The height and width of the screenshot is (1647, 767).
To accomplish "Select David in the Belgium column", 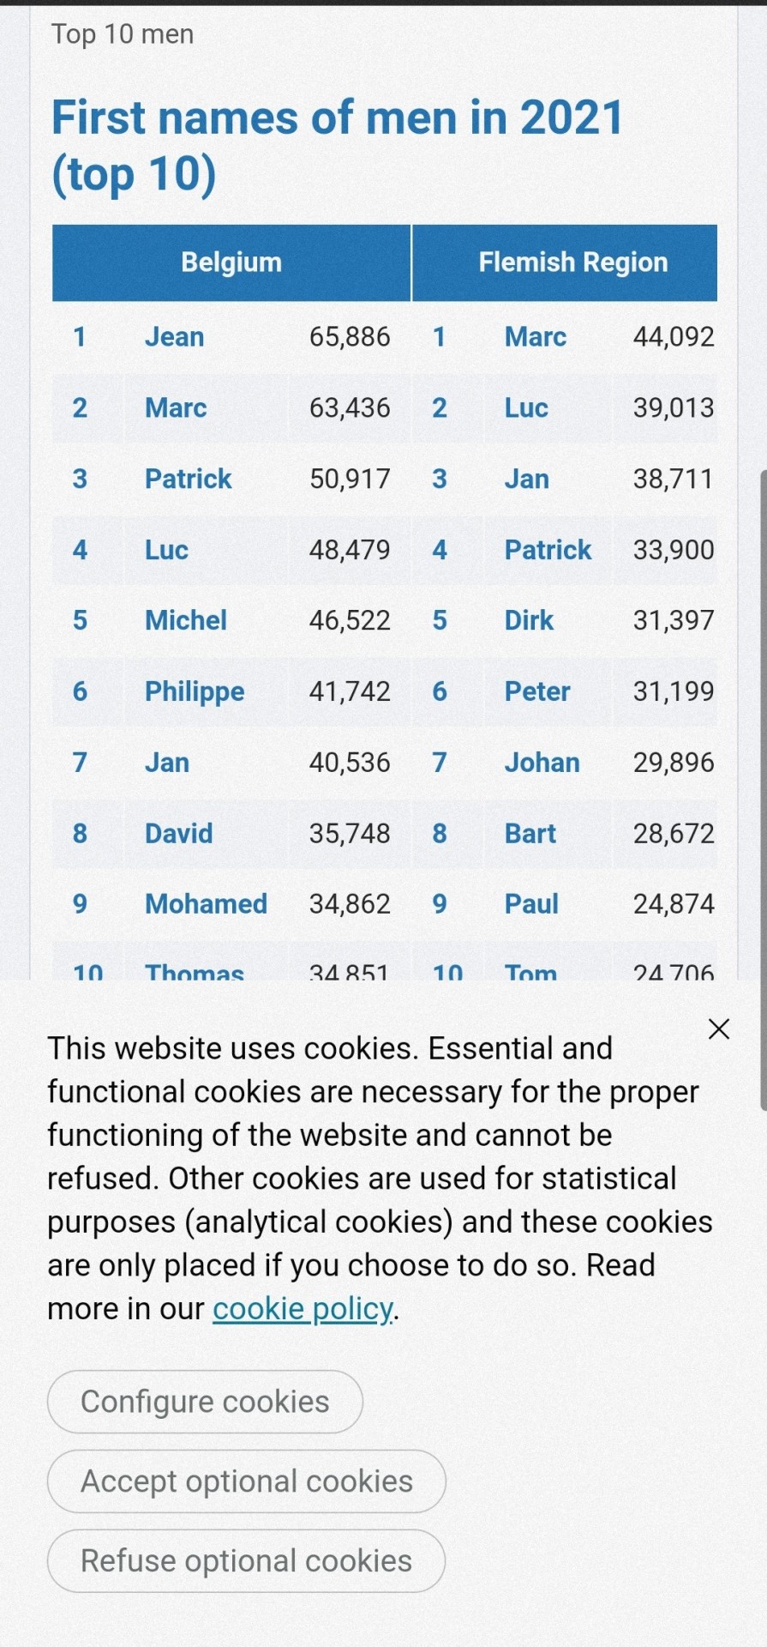I will (x=178, y=833).
